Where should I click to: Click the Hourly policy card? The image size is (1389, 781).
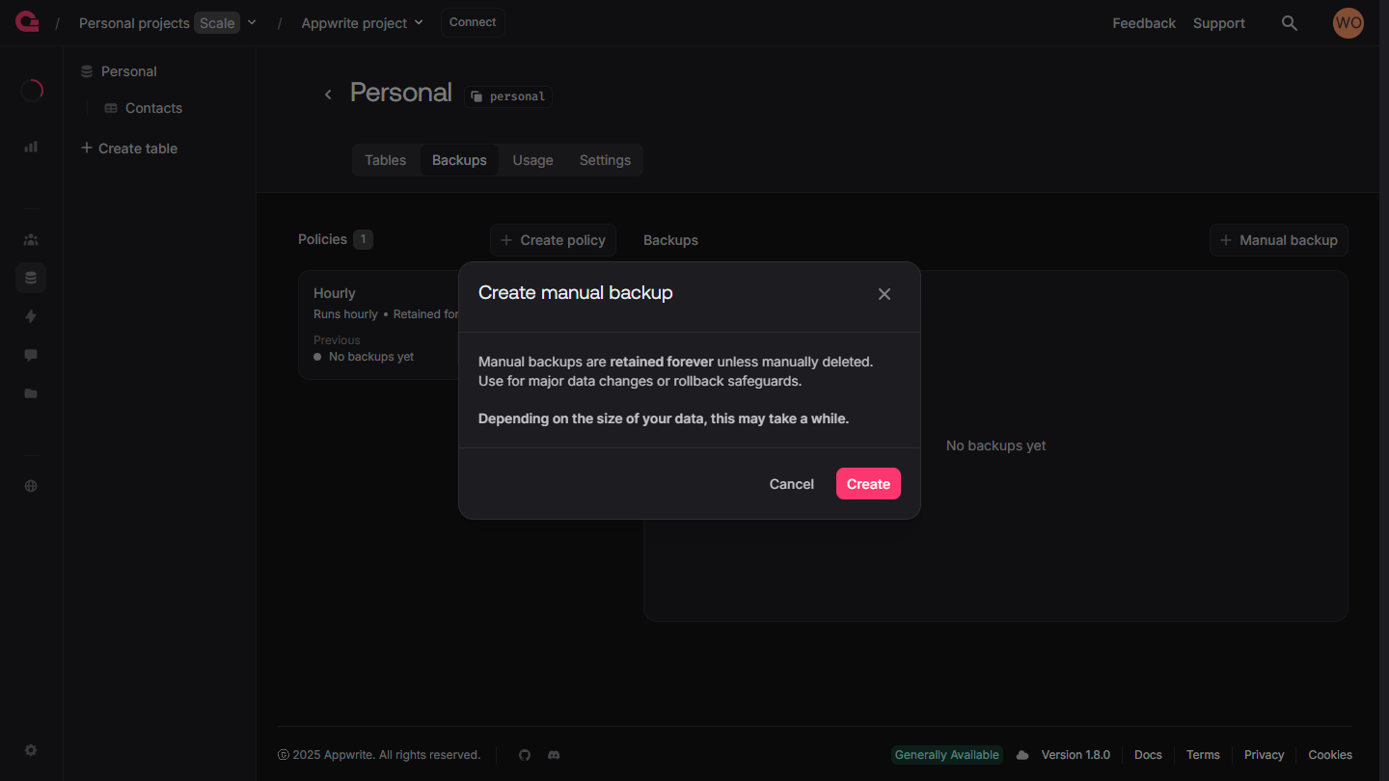click(x=379, y=325)
